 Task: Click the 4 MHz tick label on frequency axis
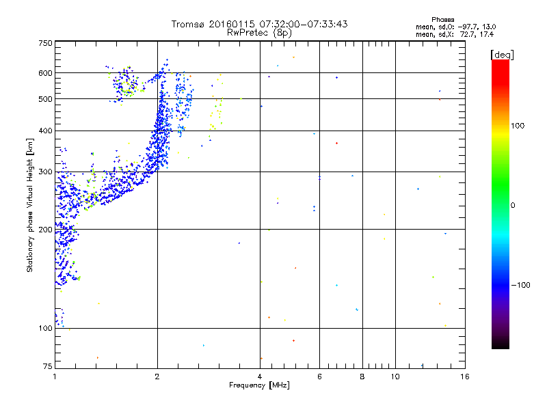point(260,377)
